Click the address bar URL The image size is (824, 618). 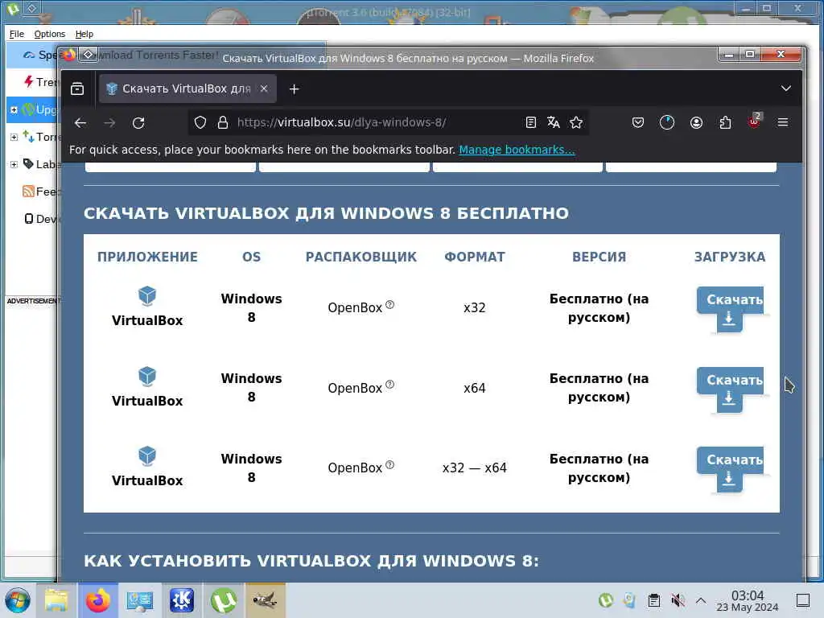click(341, 122)
